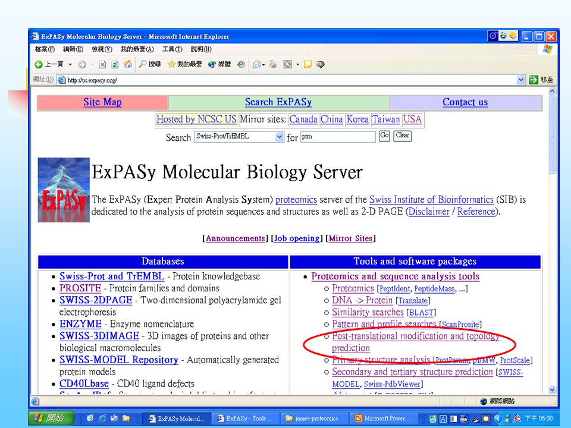The height and width of the screenshot is (428, 571).
Task: Click the tray expand arrow icon
Action: [x=498, y=418]
